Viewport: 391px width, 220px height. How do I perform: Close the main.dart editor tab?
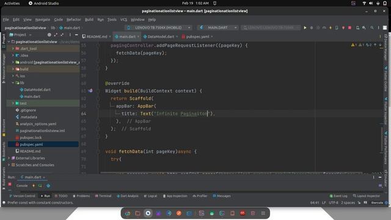point(138,37)
